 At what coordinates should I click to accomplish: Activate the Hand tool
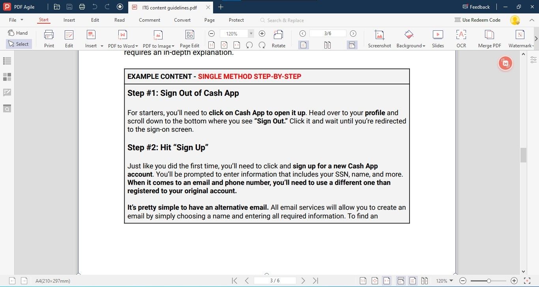(18, 33)
